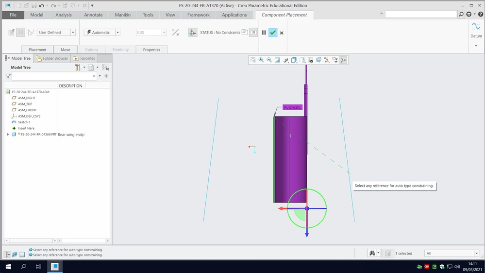Toggle manual placement icon

pos(20,32)
